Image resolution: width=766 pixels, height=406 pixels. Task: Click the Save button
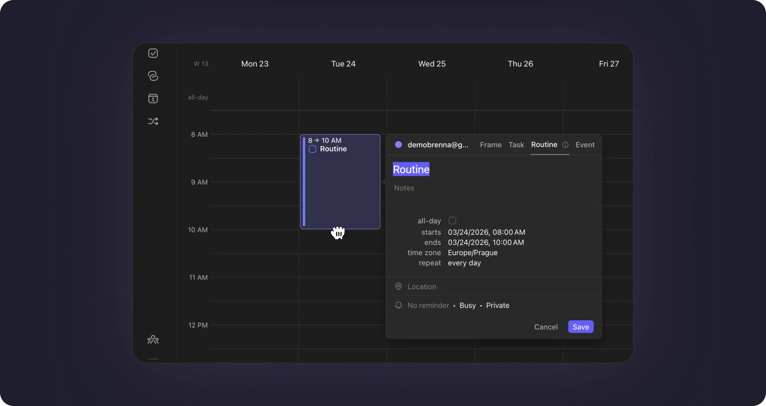pos(581,327)
